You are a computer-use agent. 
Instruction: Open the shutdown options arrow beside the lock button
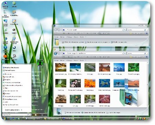(46, 115)
